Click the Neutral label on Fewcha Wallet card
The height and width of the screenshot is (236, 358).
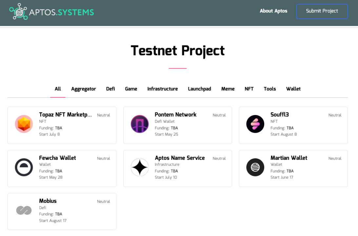(103, 158)
